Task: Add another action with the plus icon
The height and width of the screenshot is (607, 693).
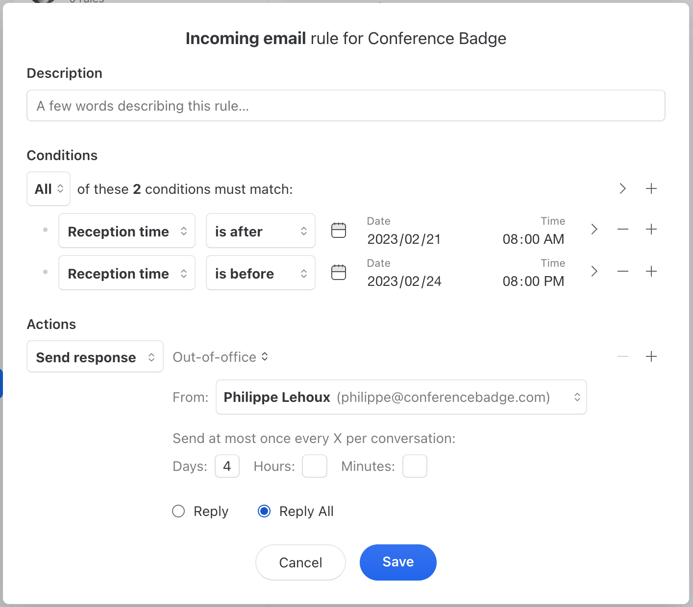Action: point(651,356)
